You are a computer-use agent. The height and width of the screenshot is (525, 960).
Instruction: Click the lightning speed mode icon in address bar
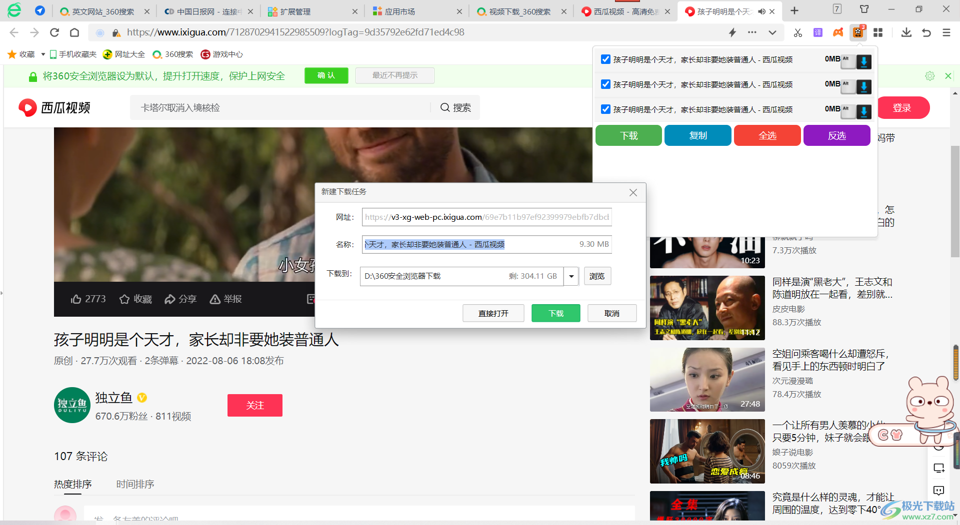[732, 33]
